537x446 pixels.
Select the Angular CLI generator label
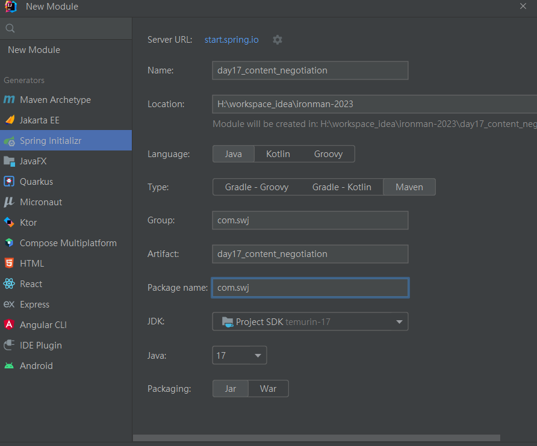pos(43,325)
